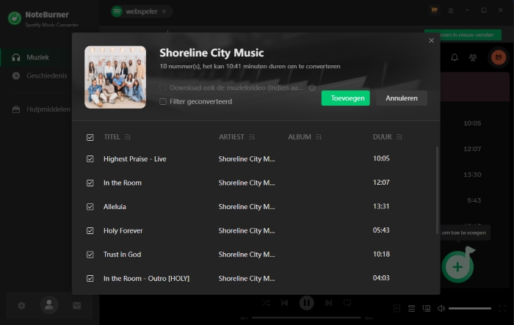Image resolution: width=514 pixels, height=325 pixels.
Task: Uncheck the Holy Forever track
Action: coord(90,230)
